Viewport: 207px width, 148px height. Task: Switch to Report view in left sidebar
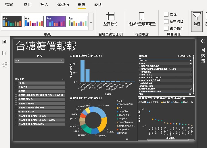click(5, 42)
